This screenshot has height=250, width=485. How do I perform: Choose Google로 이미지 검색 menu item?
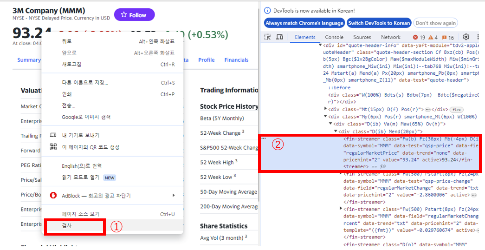tap(113, 117)
